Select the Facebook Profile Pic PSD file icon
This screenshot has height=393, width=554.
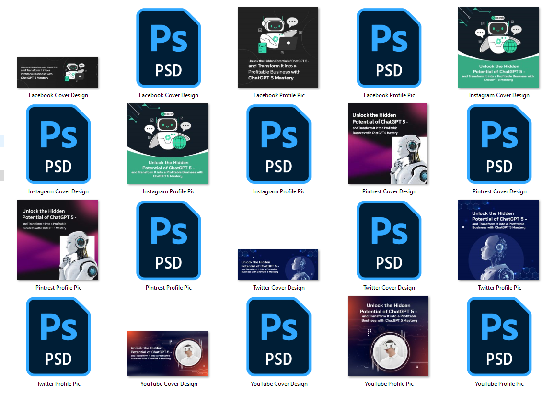point(389,47)
